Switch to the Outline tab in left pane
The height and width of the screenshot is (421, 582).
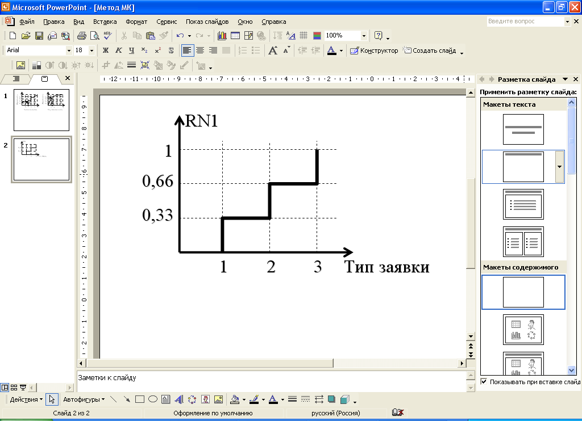click(16, 78)
